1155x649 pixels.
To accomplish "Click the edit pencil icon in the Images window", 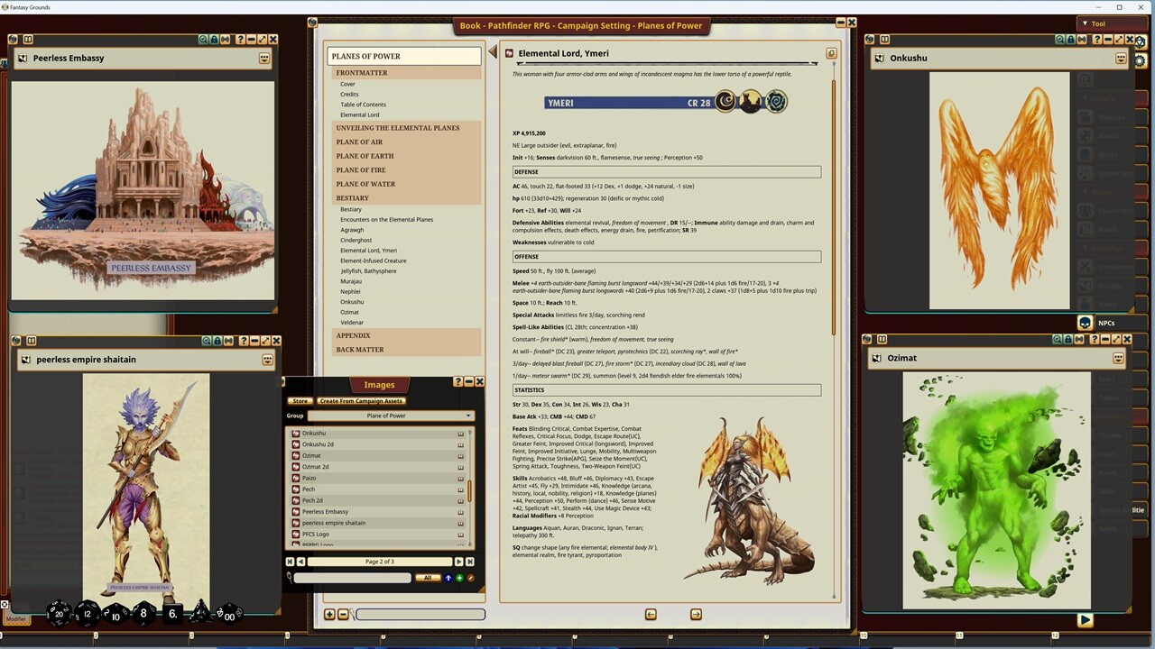I will point(471,578).
